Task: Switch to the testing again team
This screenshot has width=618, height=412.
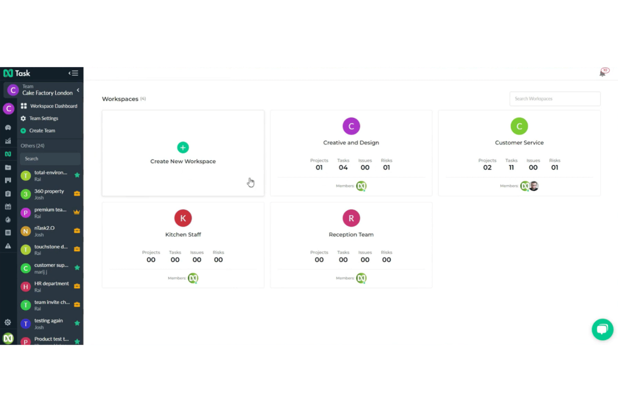Action: click(x=50, y=324)
